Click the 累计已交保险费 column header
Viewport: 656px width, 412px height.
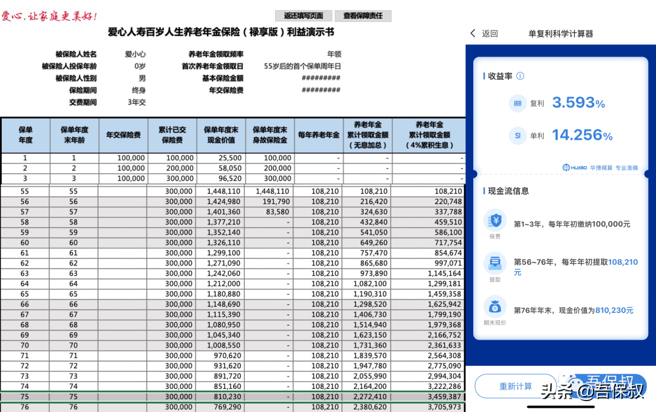(x=173, y=136)
